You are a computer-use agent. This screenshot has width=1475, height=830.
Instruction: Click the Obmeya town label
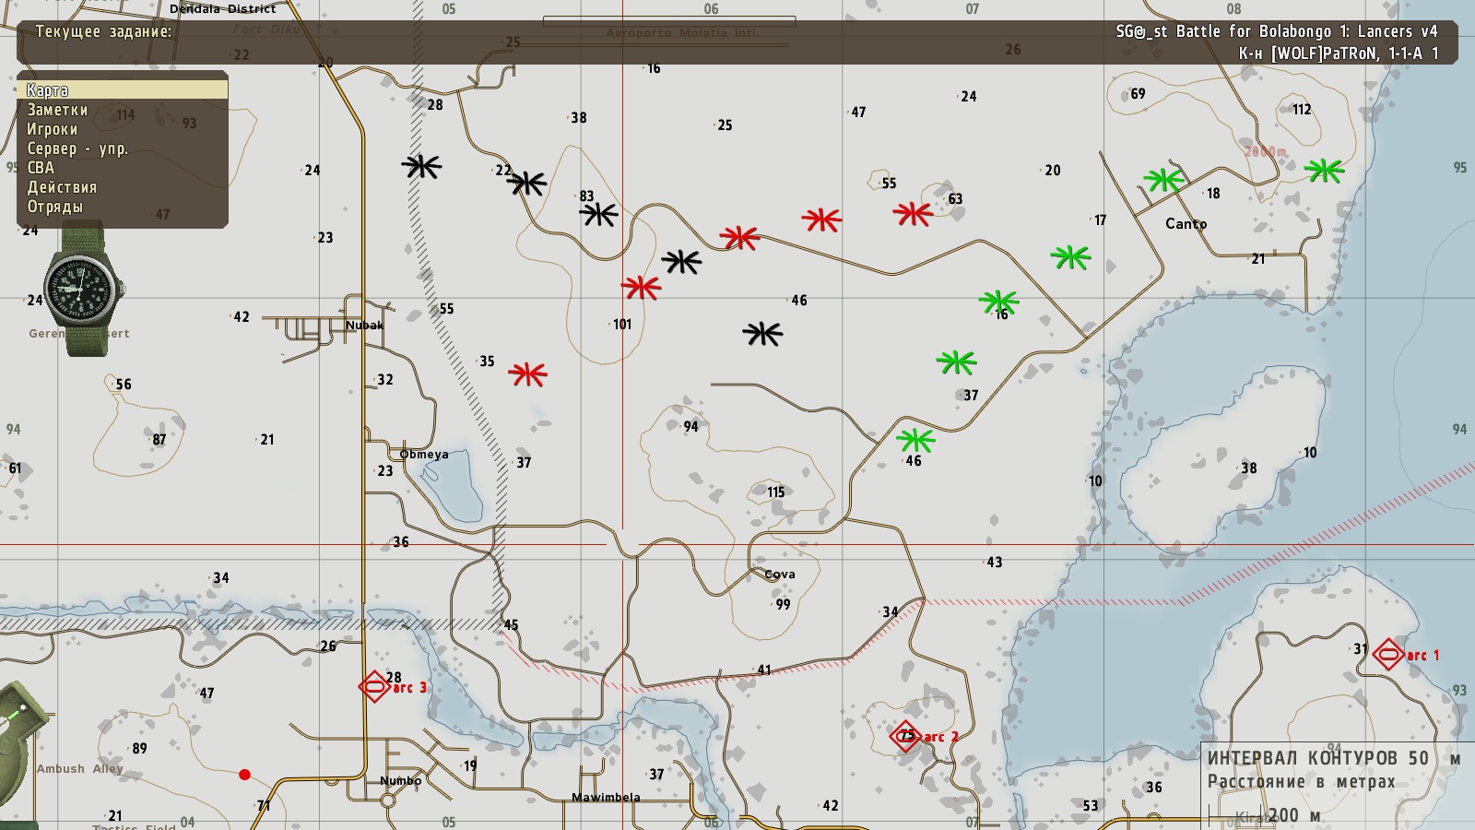[x=424, y=454]
